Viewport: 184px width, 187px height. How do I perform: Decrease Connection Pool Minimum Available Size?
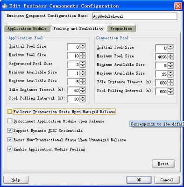click(171, 67)
